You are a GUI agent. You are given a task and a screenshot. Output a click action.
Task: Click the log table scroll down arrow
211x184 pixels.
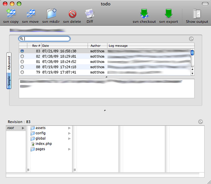[193, 73]
